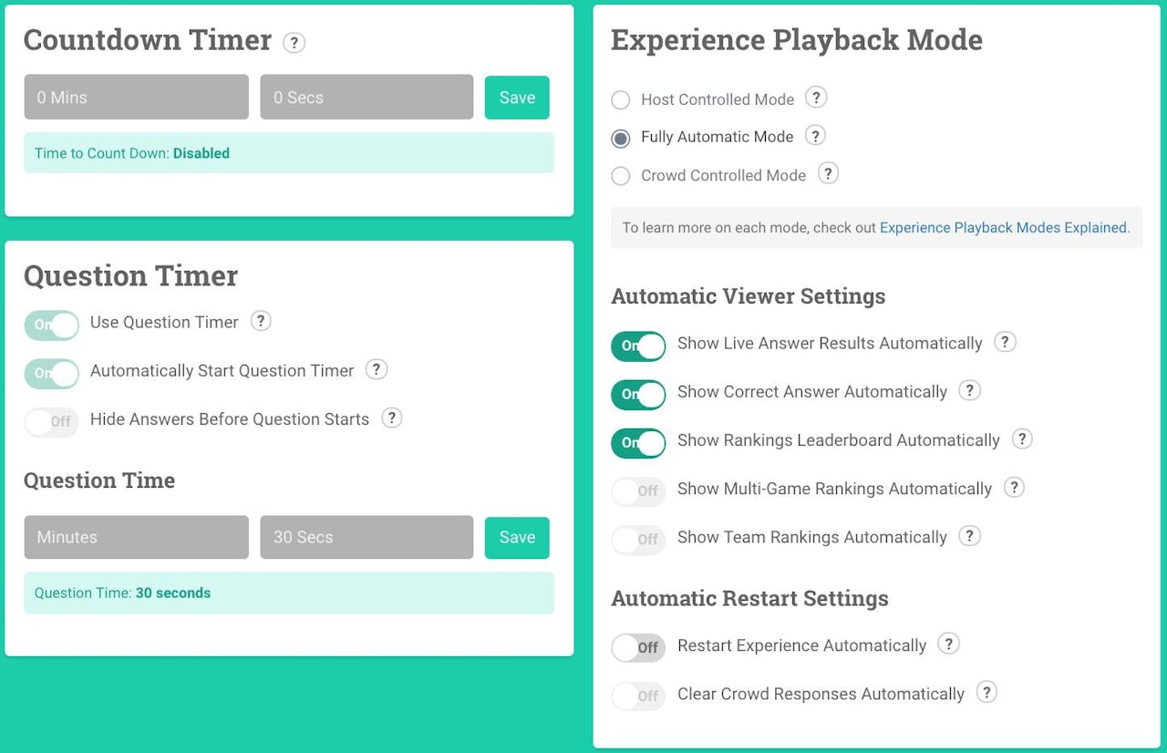The image size is (1167, 753).
Task: Click help icon for Show Team Rankings Automatically
Action: 969,536
